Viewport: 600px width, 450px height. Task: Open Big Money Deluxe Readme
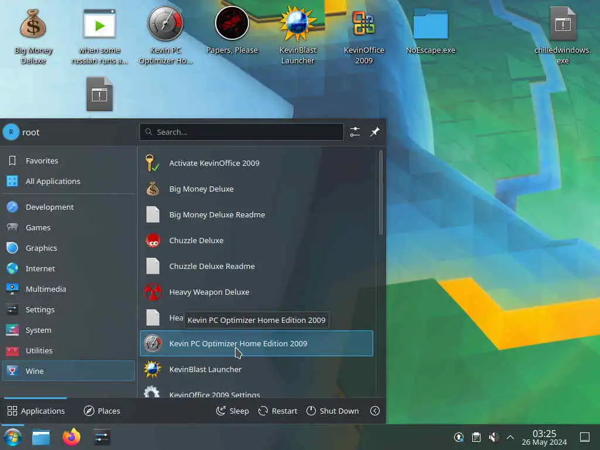click(x=257, y=214)
